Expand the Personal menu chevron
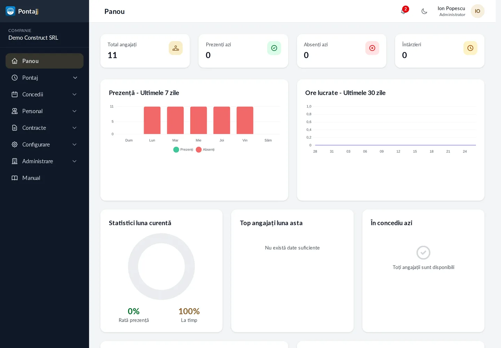501x348 pixels. 74,111
